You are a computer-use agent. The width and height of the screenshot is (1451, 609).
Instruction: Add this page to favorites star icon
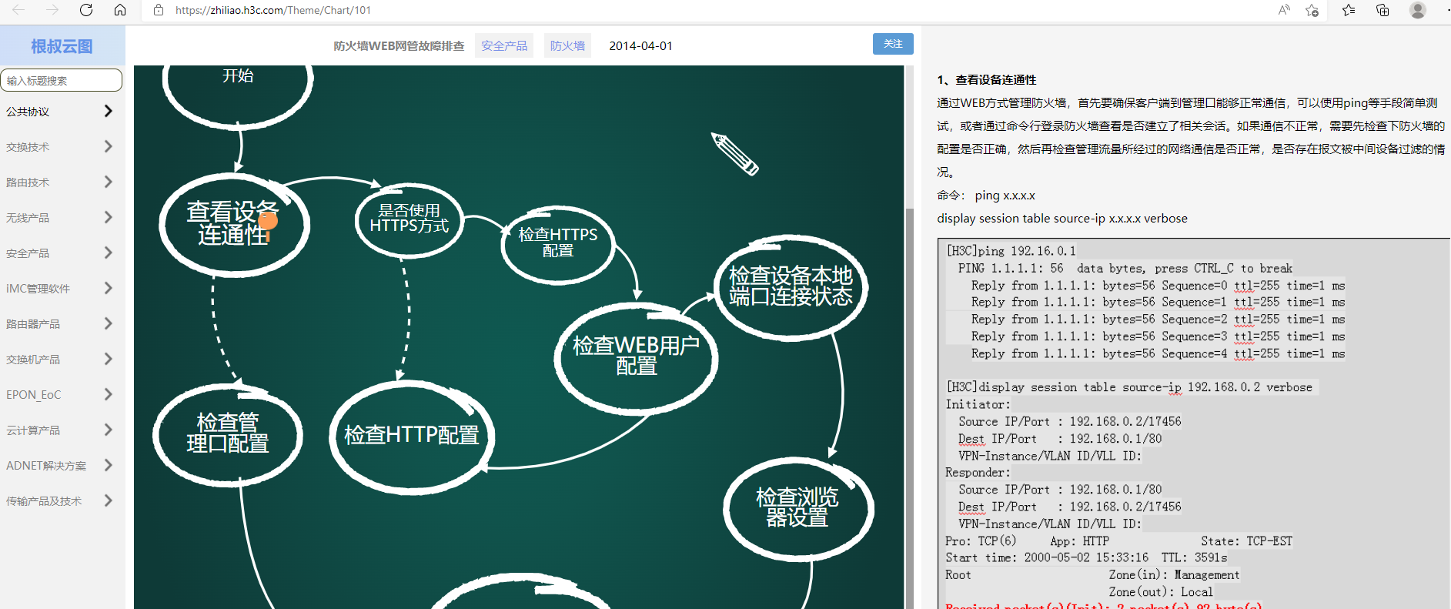[x=1312, y=10]
